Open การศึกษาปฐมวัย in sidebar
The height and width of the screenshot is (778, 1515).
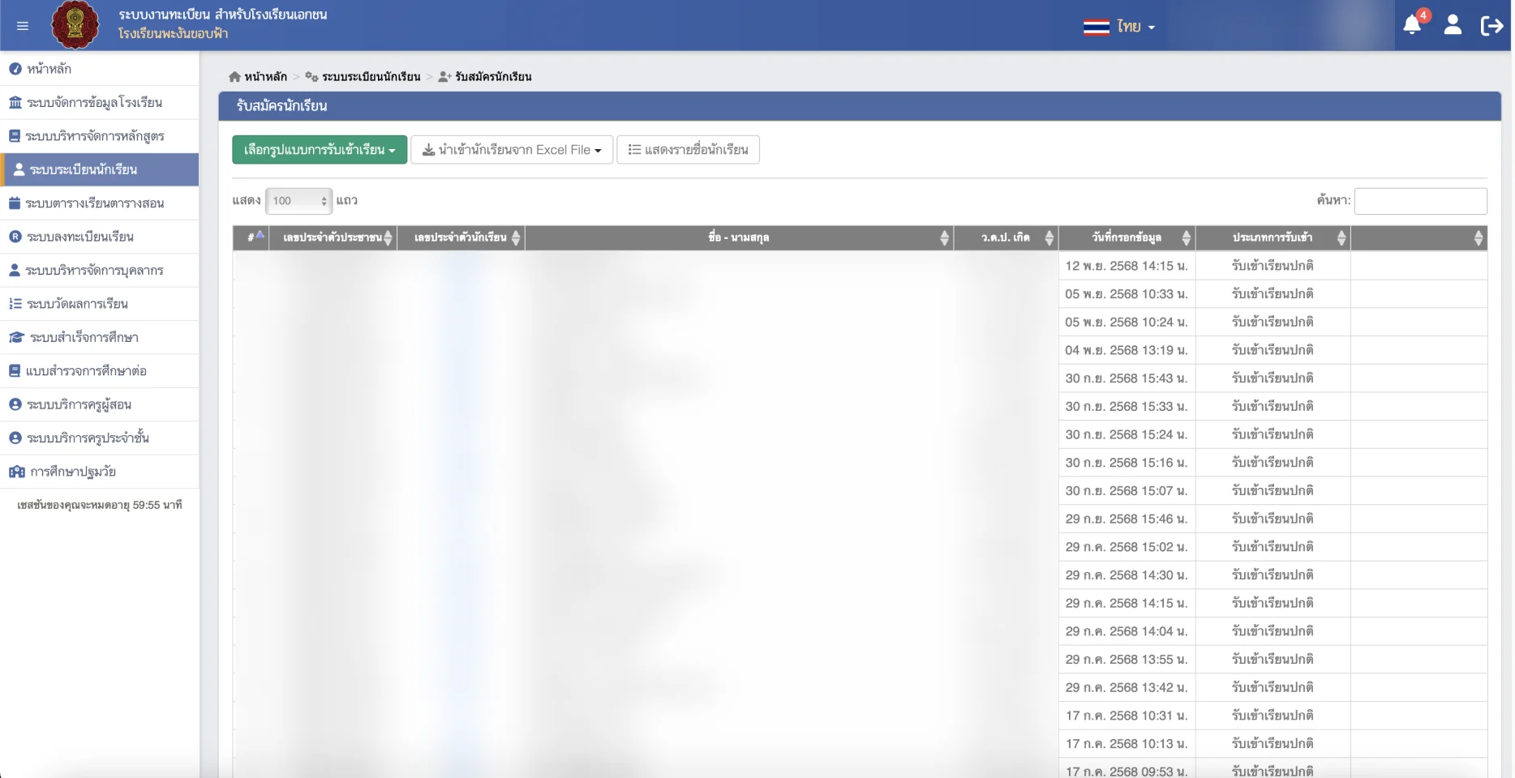[x=99, y=472]
